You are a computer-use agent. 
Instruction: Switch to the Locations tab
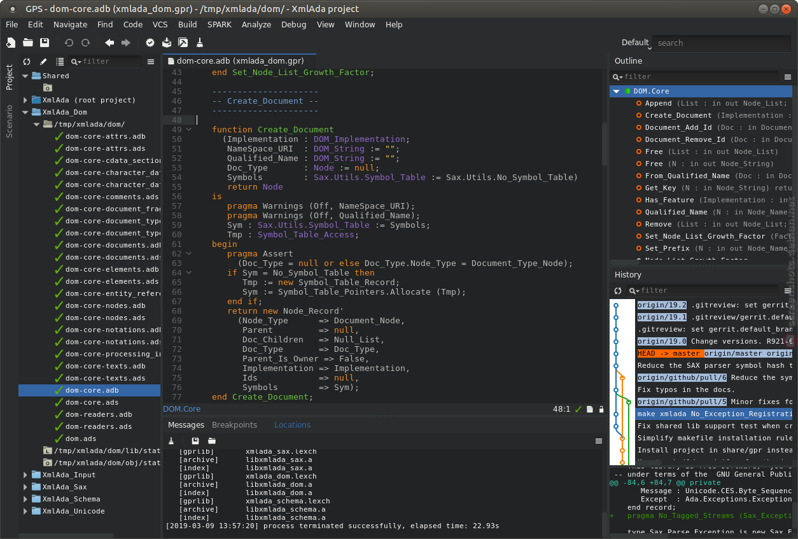pyautogui.click(x=292, y=424)
